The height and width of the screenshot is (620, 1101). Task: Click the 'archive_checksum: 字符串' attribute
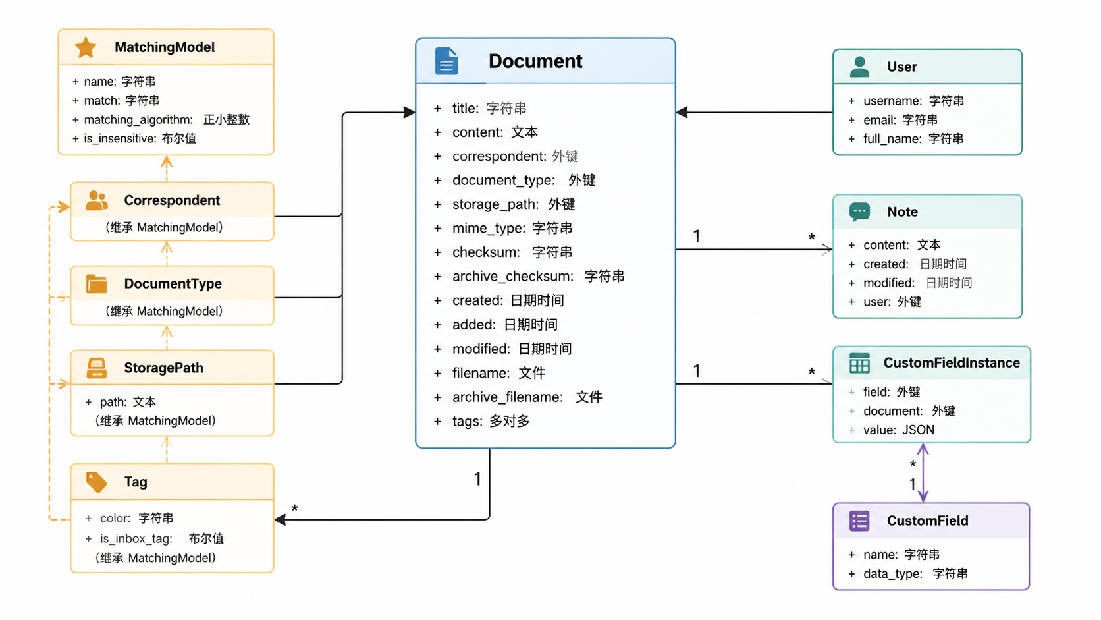[529, 277]
